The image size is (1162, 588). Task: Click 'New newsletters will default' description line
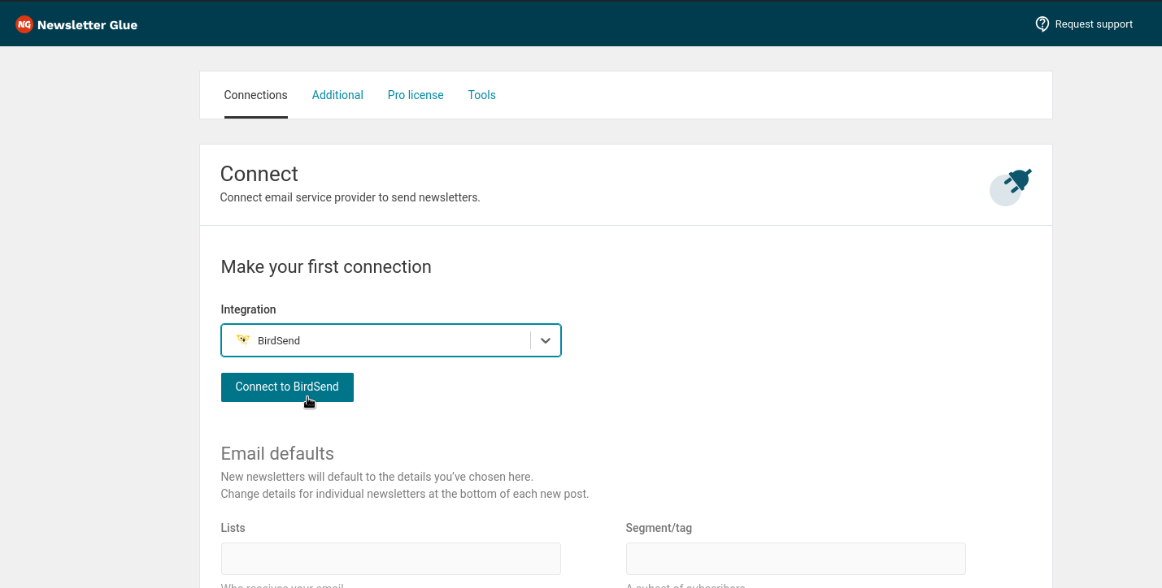point(377,477)
